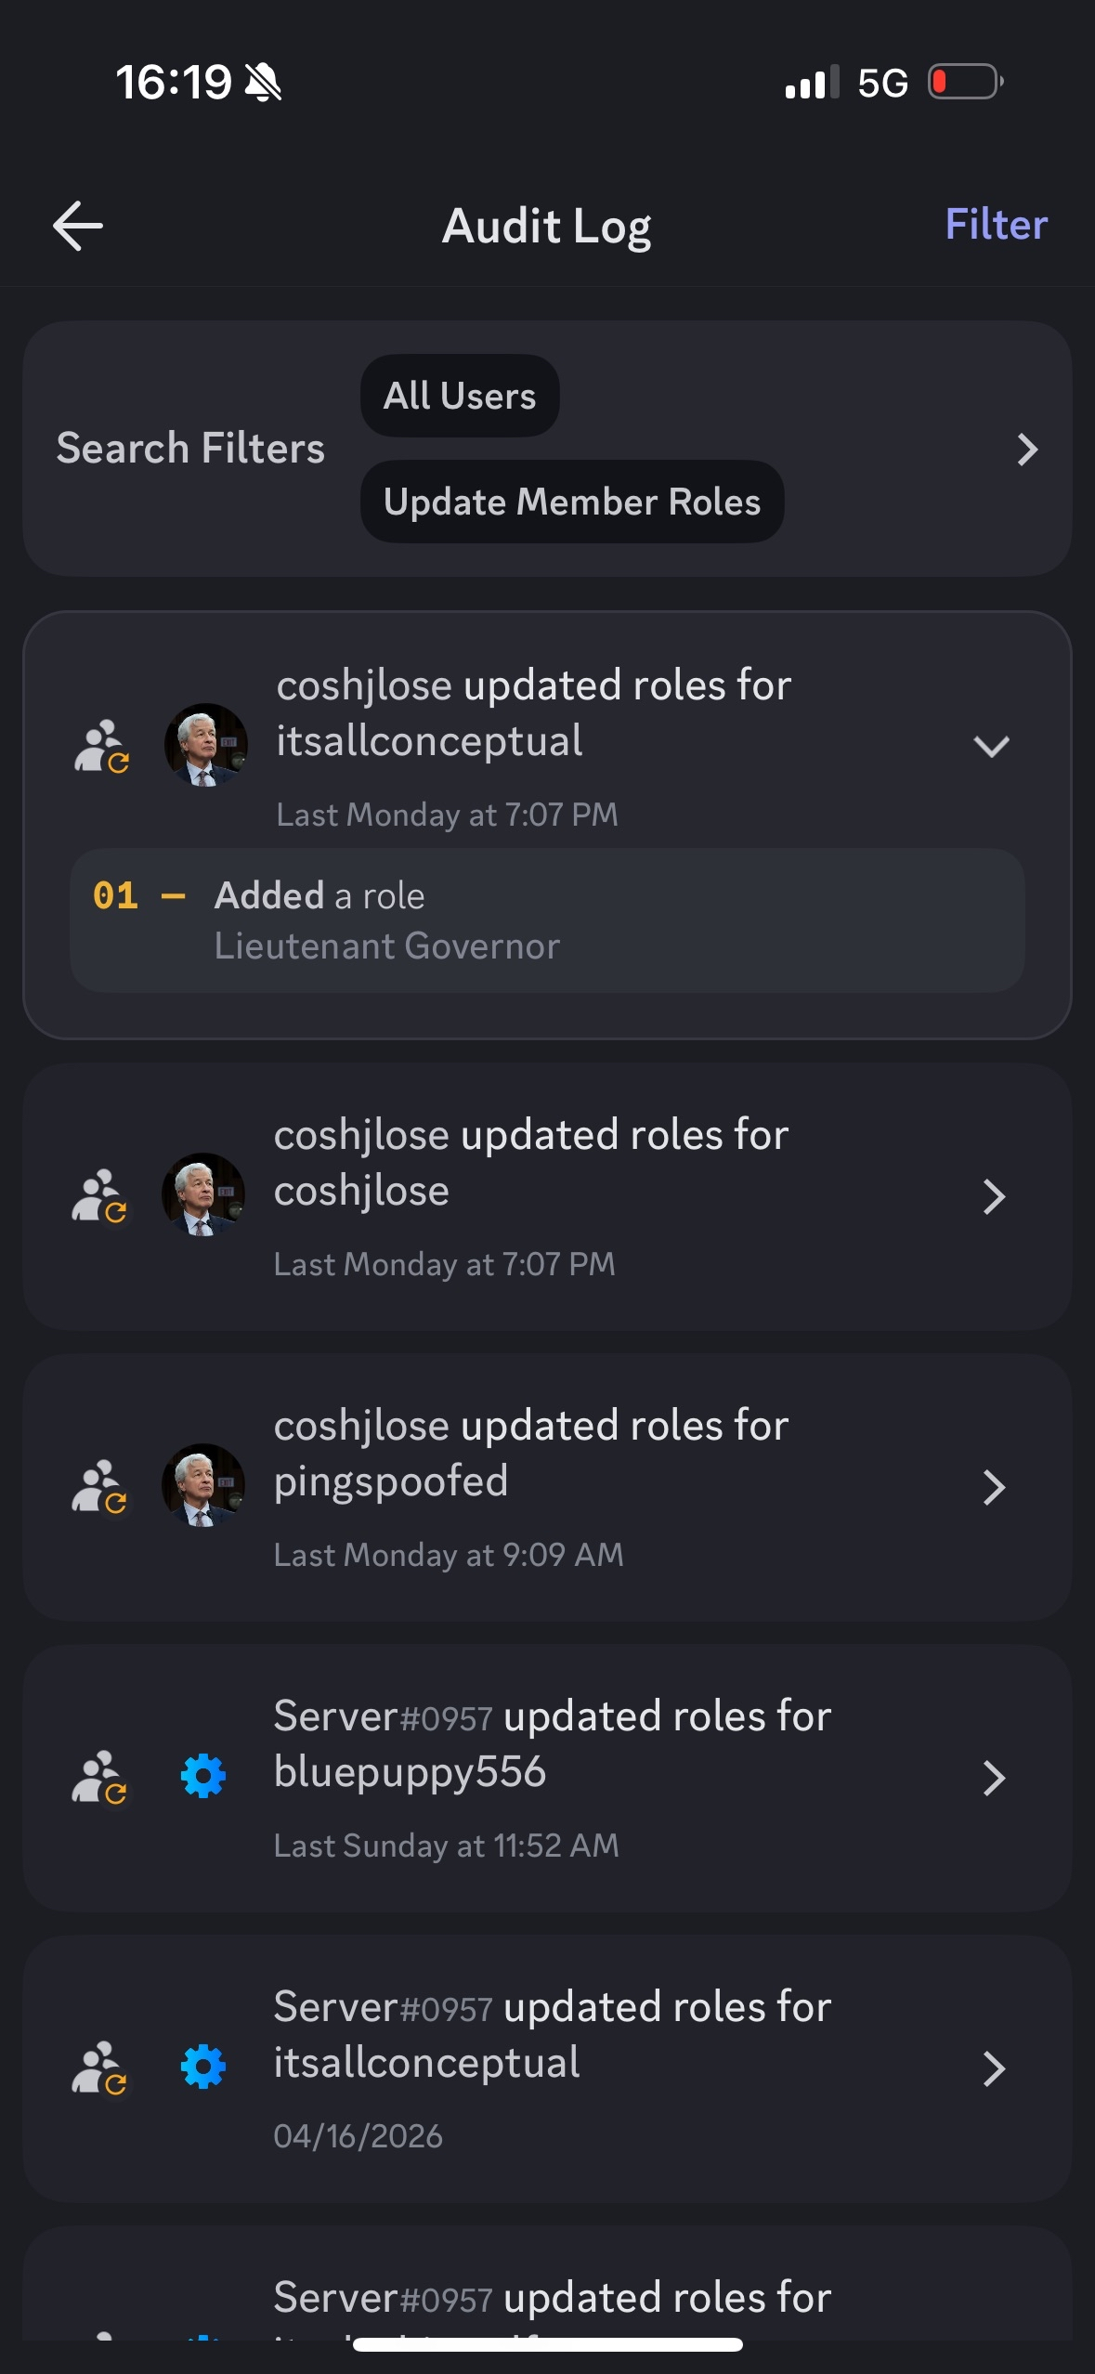Expand the 04/16/2026 itsallconceptual entry
The width and height of the screenshot is (1095, 2374).
click(x=994, y=2069)
